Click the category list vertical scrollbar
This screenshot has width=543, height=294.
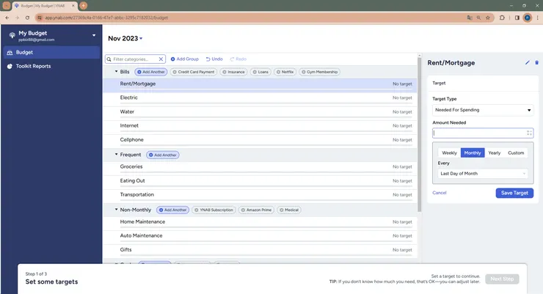(x=419, y=135)
